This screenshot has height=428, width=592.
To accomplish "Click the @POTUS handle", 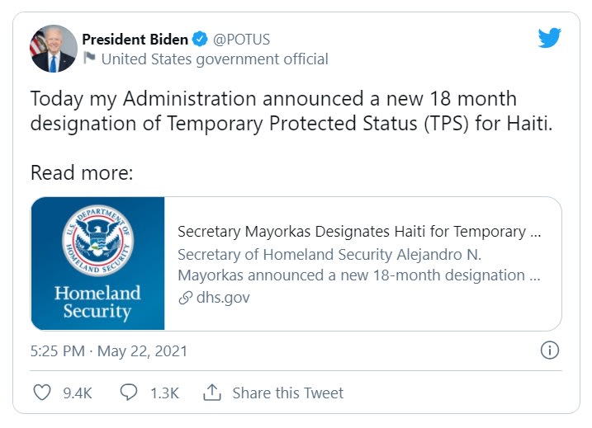I will [242, 39].
